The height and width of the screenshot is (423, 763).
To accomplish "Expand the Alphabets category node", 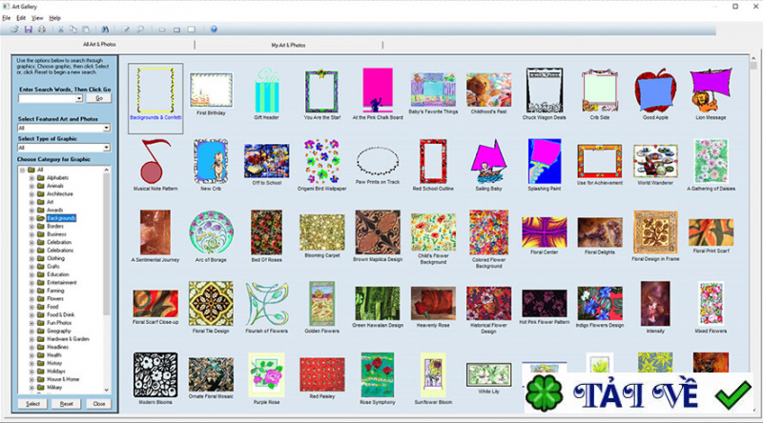I will point(31,178).
